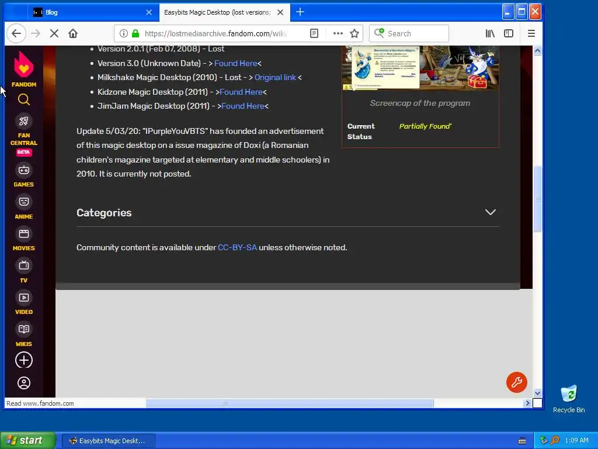The height and width of the screenshot is (449, 598).
Task: Click the vertical scrollbar thumb
Action: tap(537, 199)
